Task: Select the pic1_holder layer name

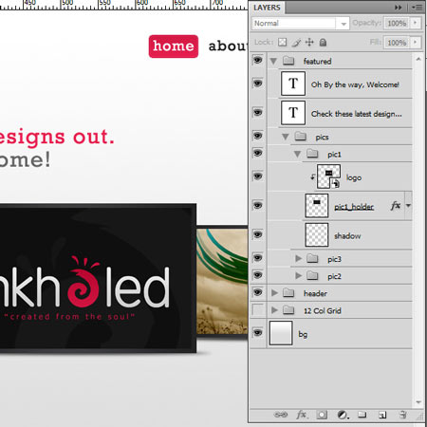Action: pos(354,207)
